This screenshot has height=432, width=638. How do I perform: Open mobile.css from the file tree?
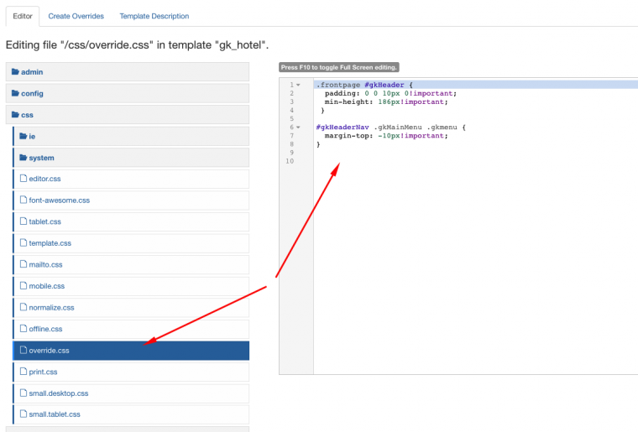point(47,286)
